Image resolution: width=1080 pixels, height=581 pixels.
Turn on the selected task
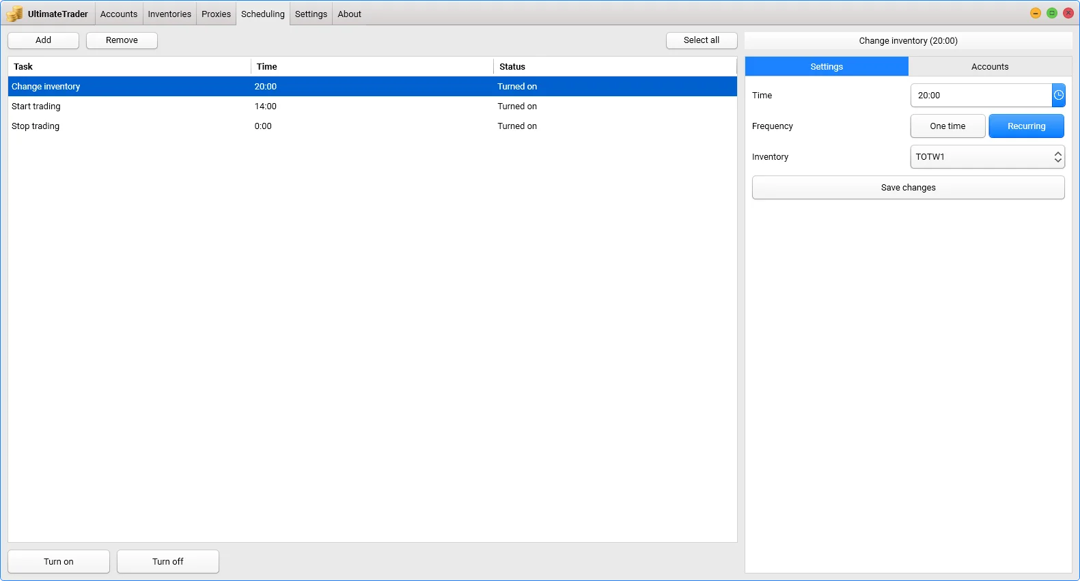coord(59,561)
